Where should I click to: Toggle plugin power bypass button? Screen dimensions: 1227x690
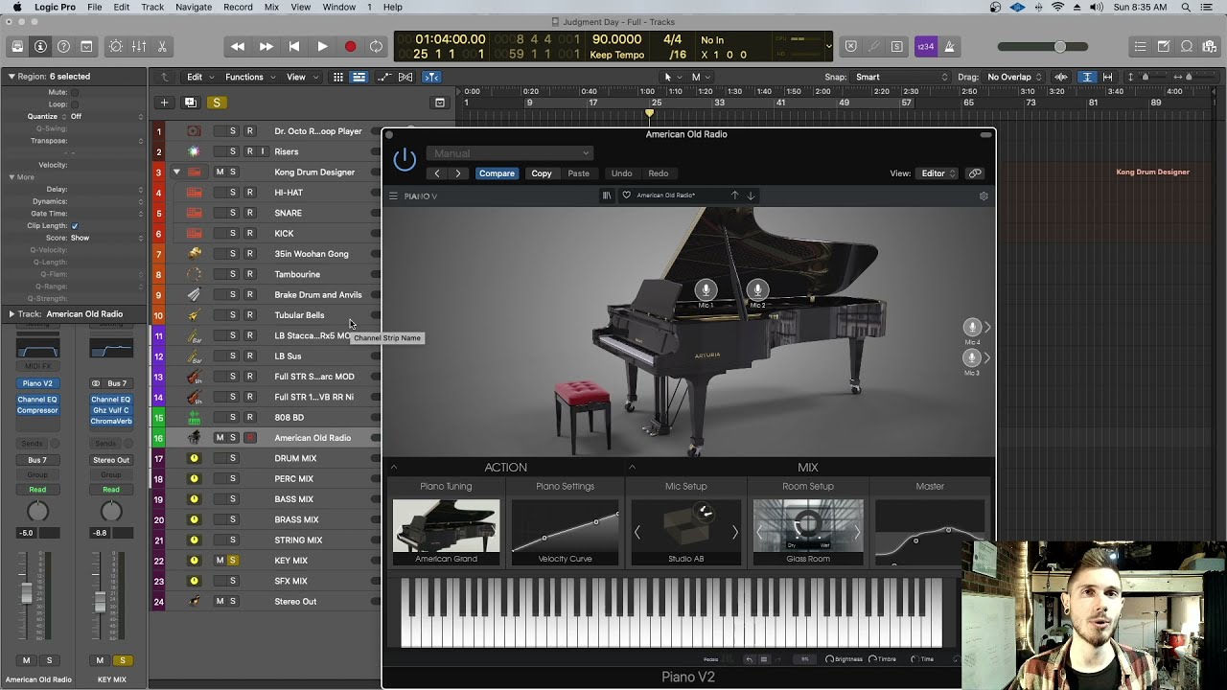[x=405, y=160]
